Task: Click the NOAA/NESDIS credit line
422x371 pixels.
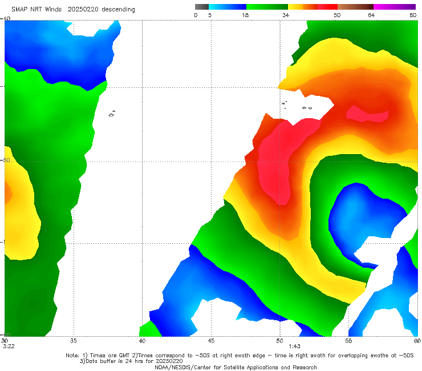Action: (x=236, y=368)
